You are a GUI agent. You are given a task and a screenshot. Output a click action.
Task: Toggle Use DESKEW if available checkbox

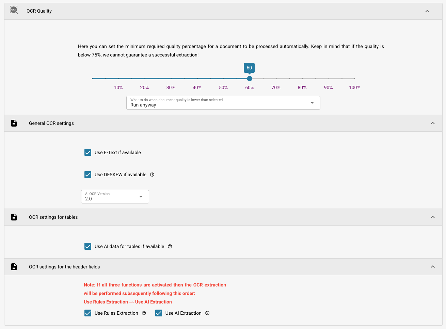[x=88, y=175]
